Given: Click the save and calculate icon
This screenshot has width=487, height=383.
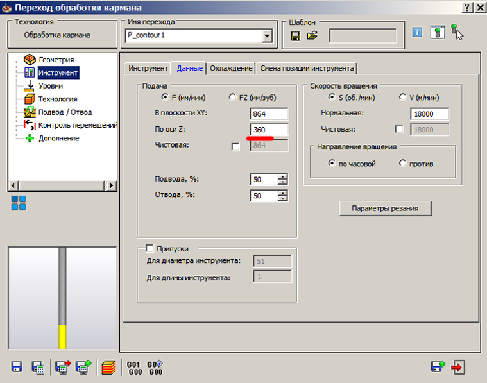Looking at the screenshot, I should [x=38, y=368].
